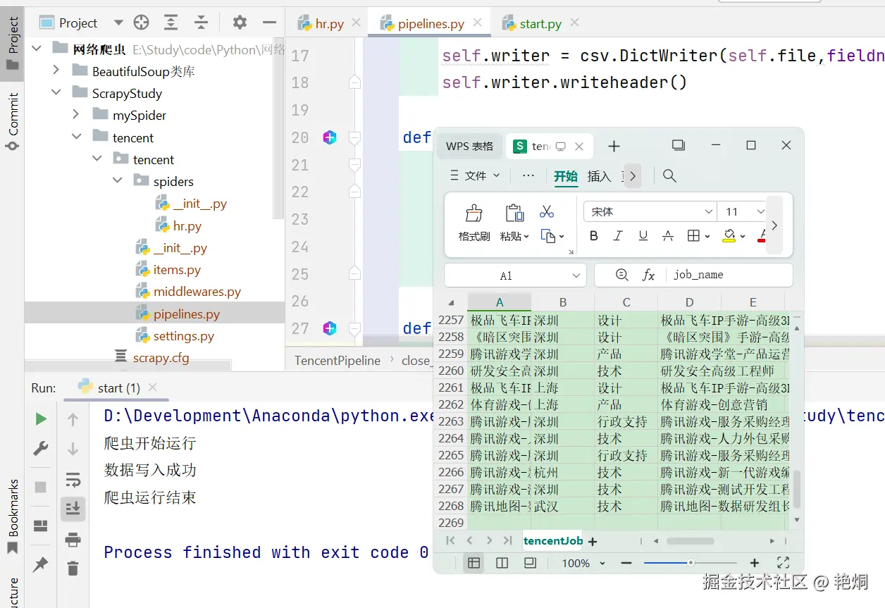This screenshot has width=885, height=608.
Task: Click the fx insert function button
Action: (648, 275)
